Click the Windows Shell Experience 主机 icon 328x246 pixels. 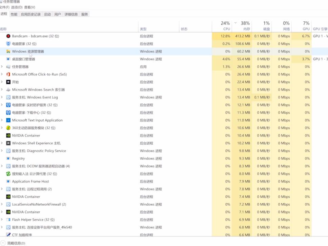point(8,143)
